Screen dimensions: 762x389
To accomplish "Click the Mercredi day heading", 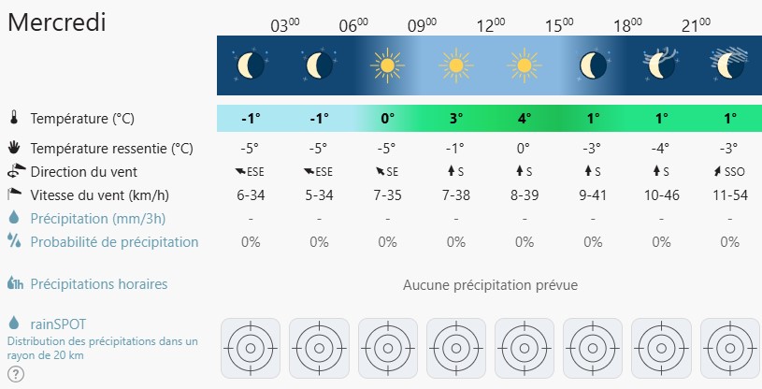I will point(57,22).
